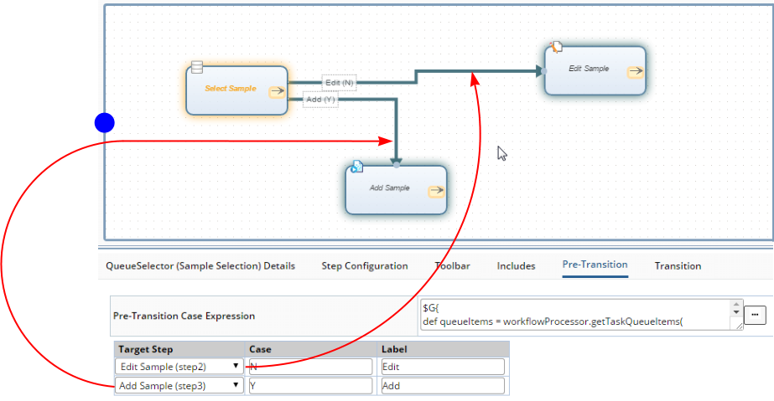Click the arrow icon on Select Sample step
Screen dimensions: 774x401
277,91
